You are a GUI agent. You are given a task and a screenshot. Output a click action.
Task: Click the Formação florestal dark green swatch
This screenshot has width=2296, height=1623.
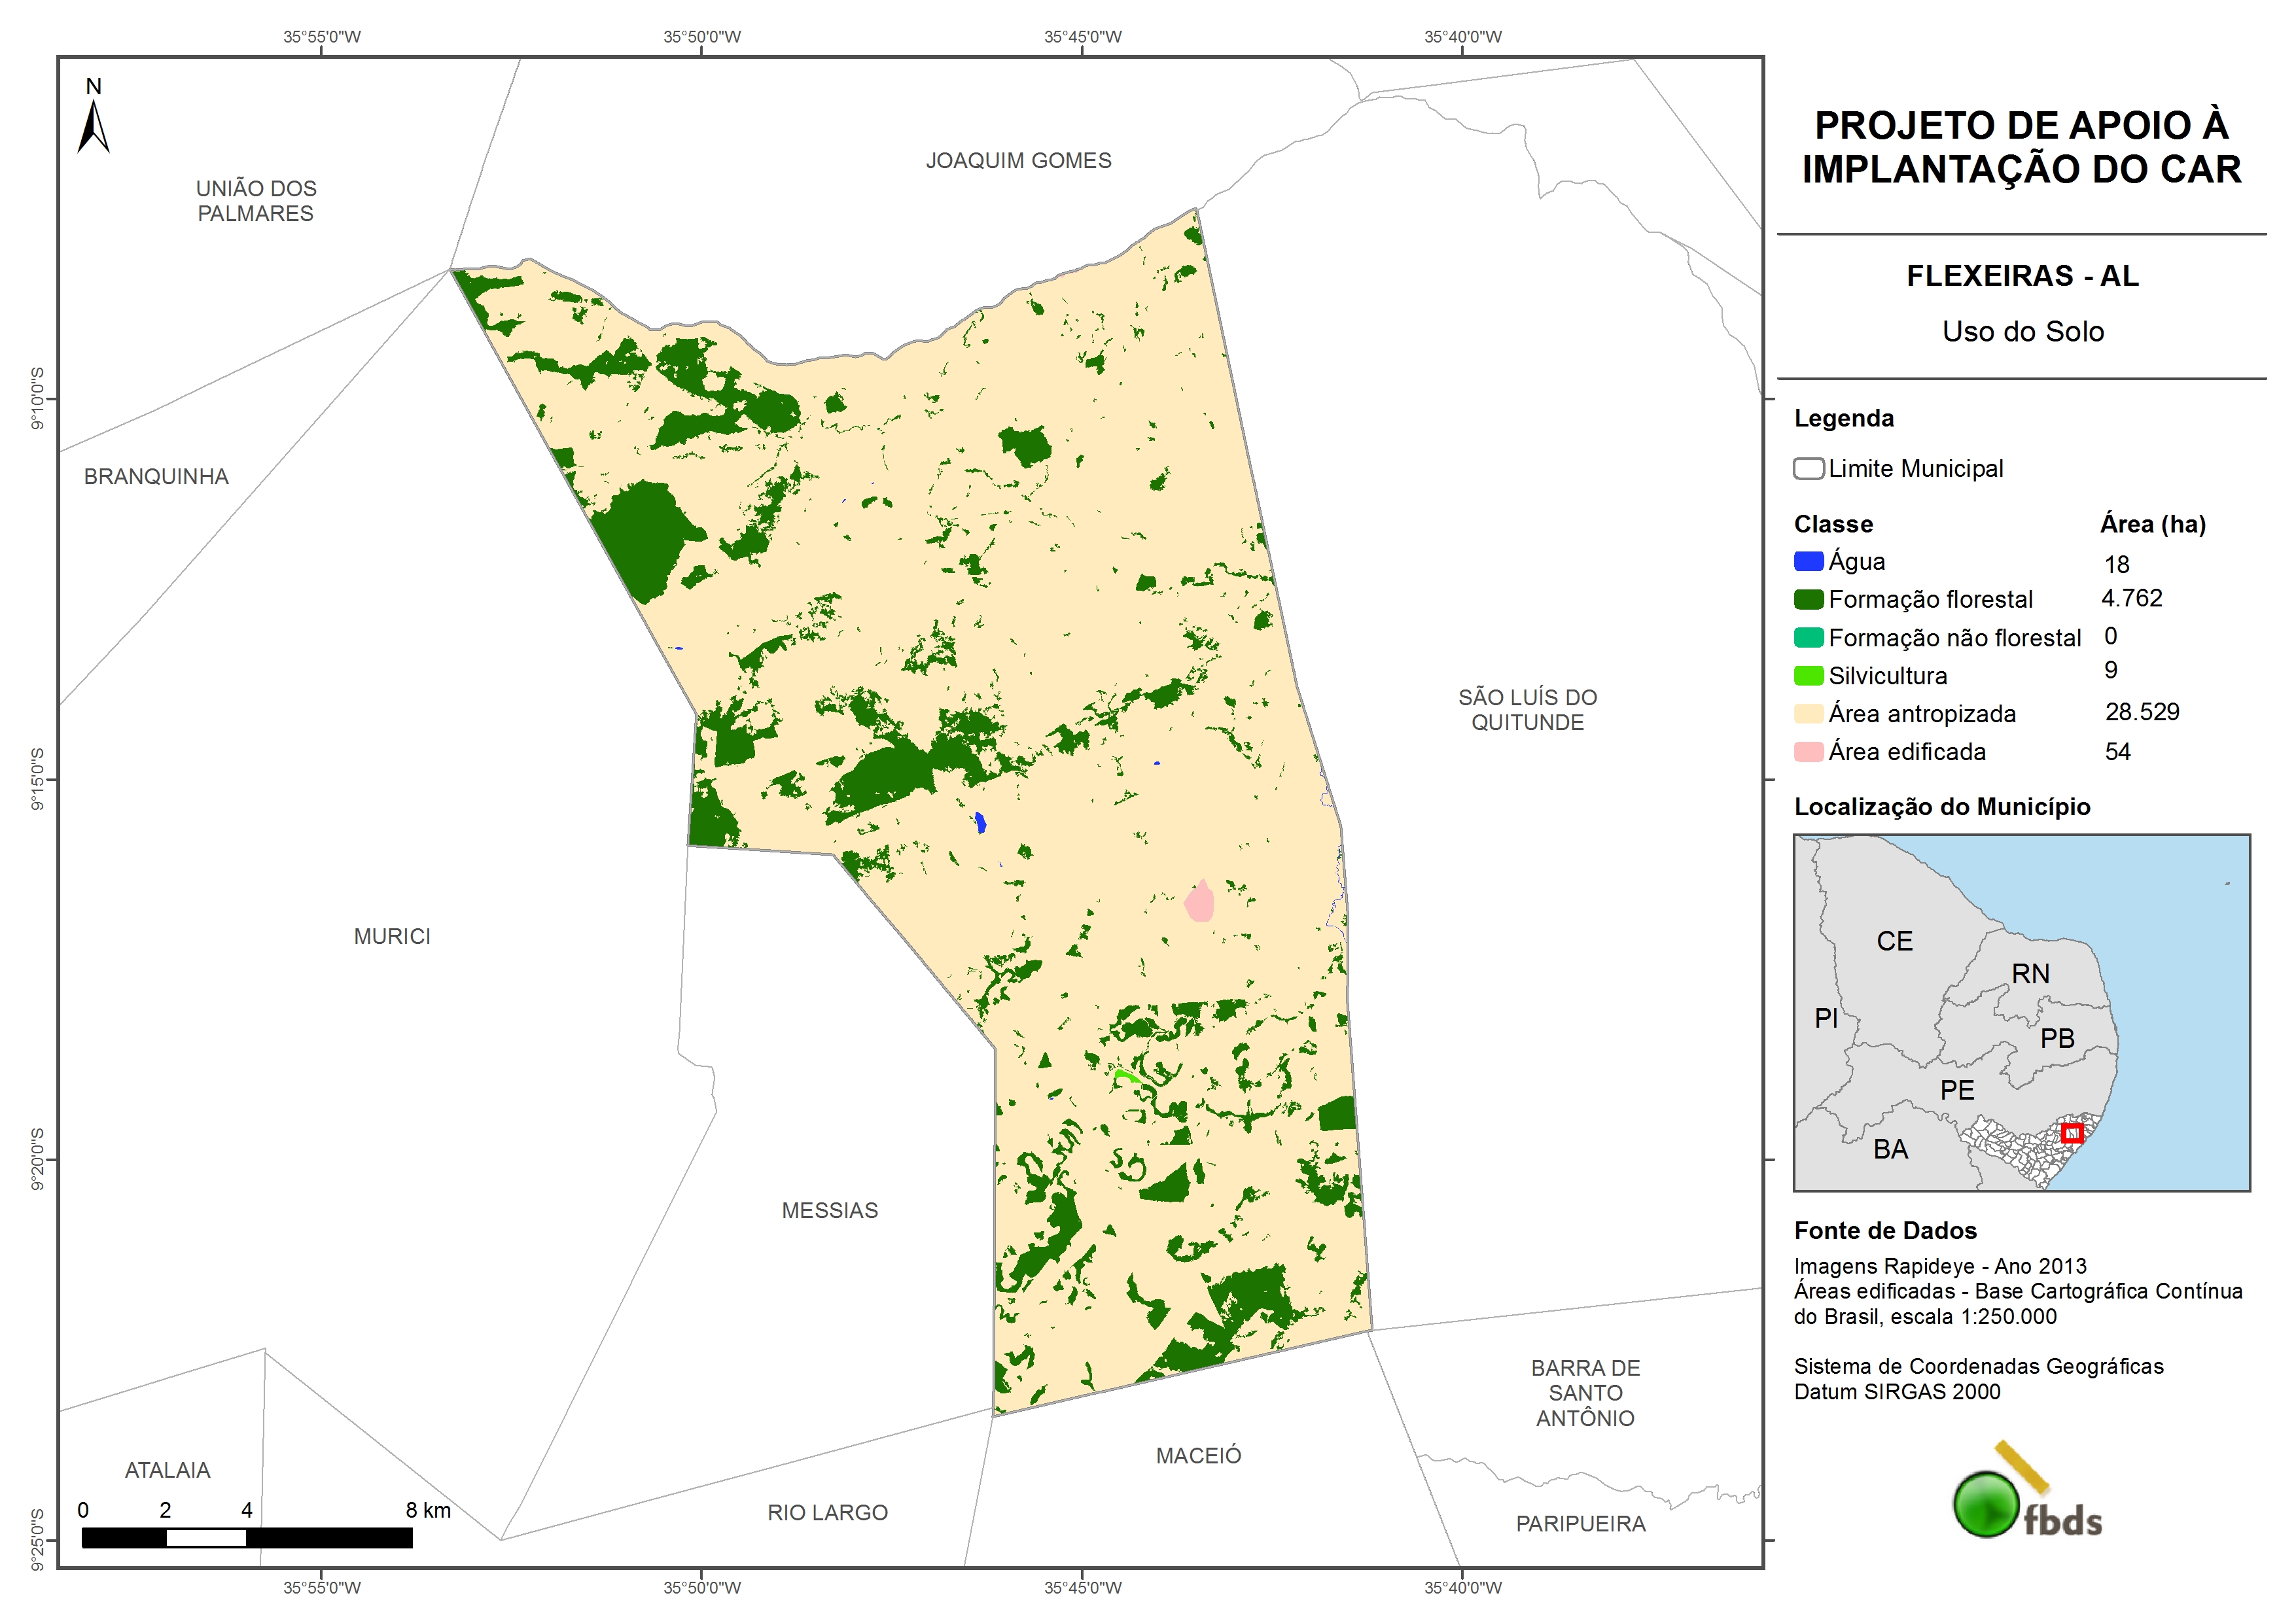(1808, 600)
